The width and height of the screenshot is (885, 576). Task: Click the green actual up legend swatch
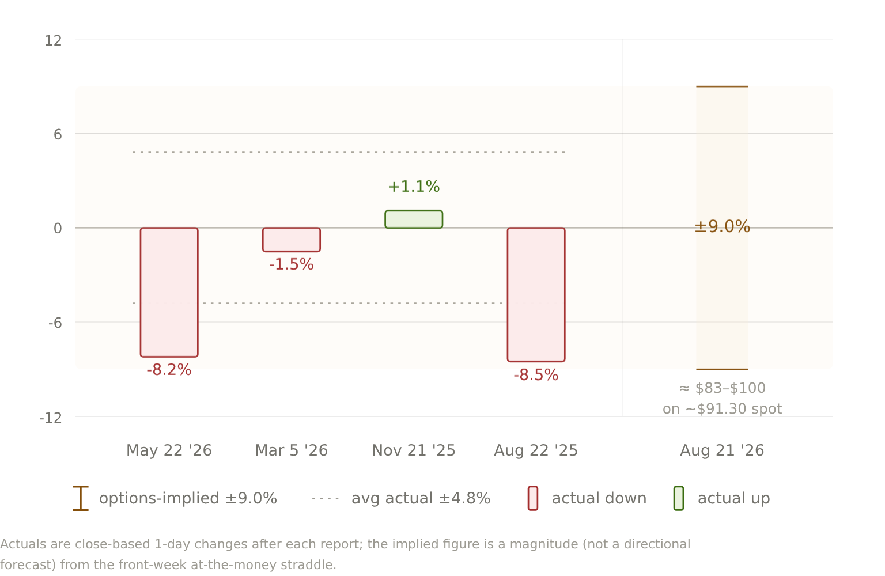pyautogui.click(x=679, y=498)
